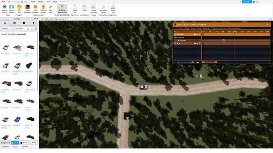The width and height of the screenshot is (273, 153).
Task: Open Moon Animator Camera menu
Action: [206, 28]
